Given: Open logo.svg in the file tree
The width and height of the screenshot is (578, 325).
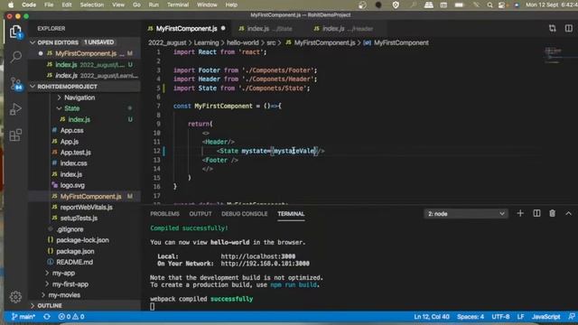Looking at the screenshot, I should [72, 185].
